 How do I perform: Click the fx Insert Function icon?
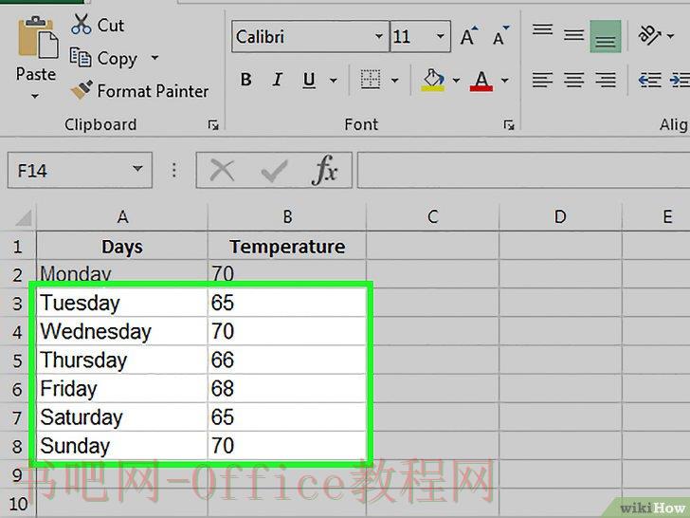(325, 170)
